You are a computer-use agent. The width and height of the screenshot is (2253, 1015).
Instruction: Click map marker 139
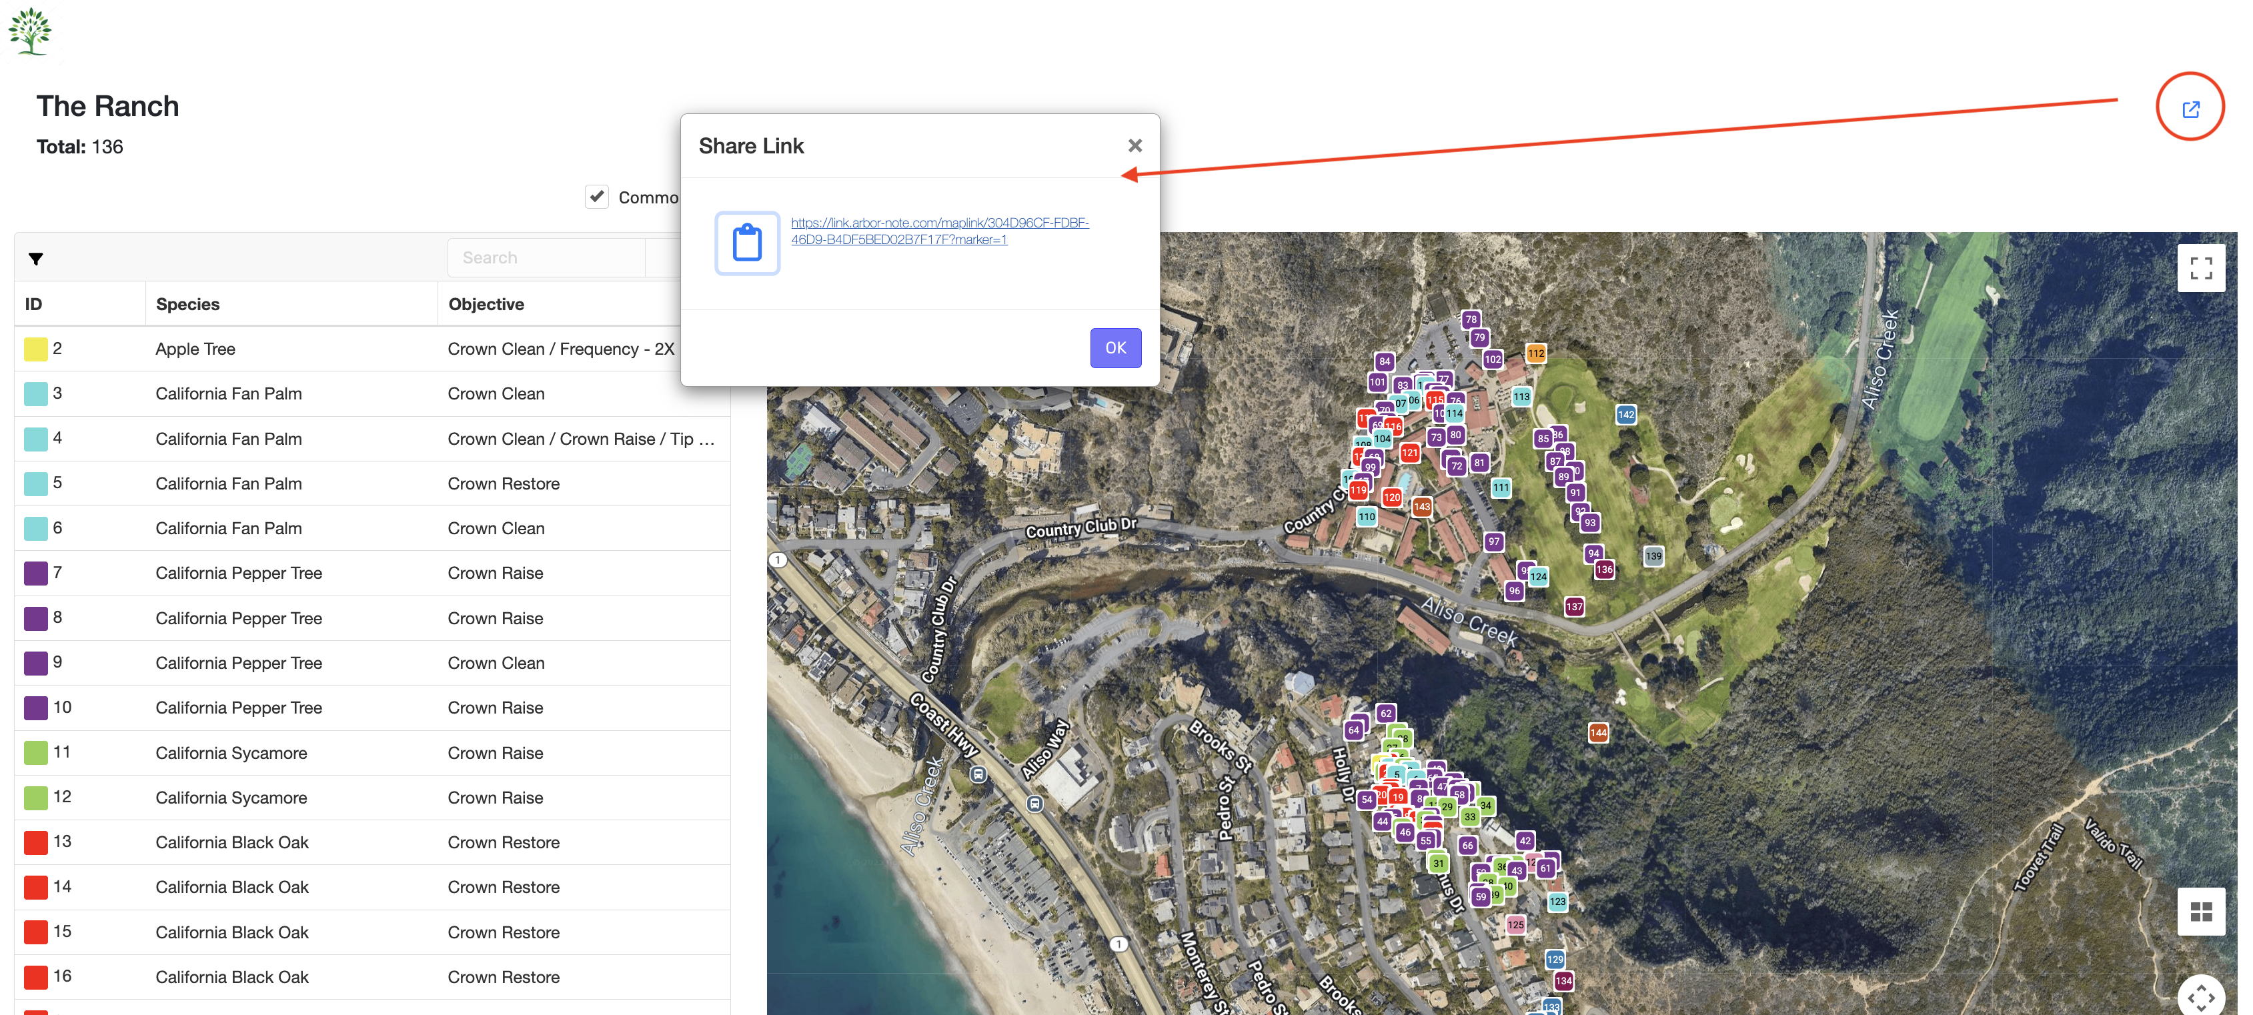(x=1653, y=556)
